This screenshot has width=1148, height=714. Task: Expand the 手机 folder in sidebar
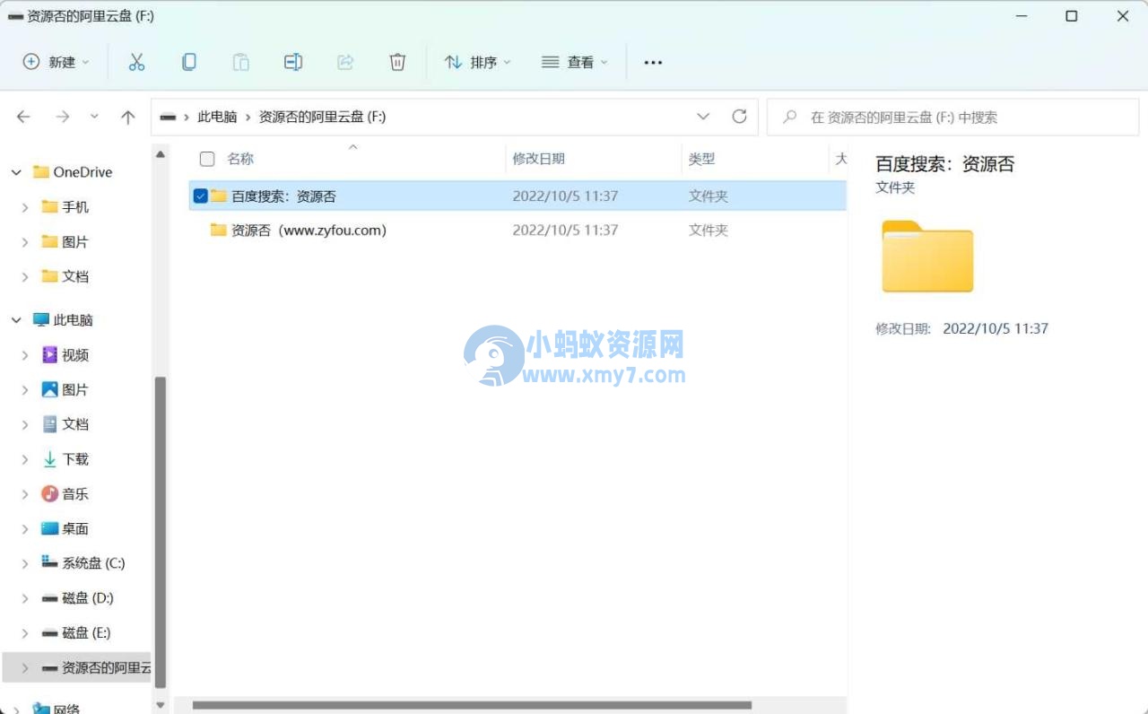25,207
